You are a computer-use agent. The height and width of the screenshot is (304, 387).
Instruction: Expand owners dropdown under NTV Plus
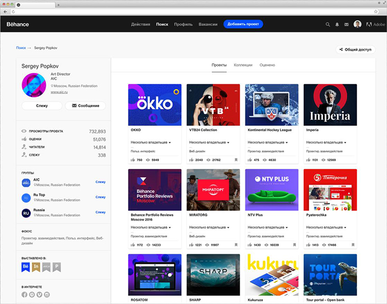[x=268, y=227]
